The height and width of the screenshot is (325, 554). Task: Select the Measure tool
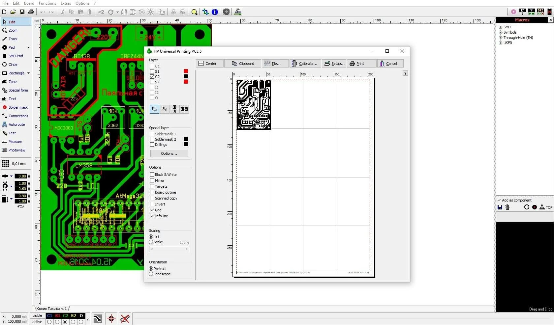[x=15, y=142]
